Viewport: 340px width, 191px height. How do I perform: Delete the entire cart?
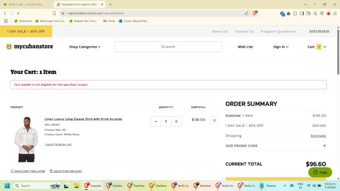[66, 171]
